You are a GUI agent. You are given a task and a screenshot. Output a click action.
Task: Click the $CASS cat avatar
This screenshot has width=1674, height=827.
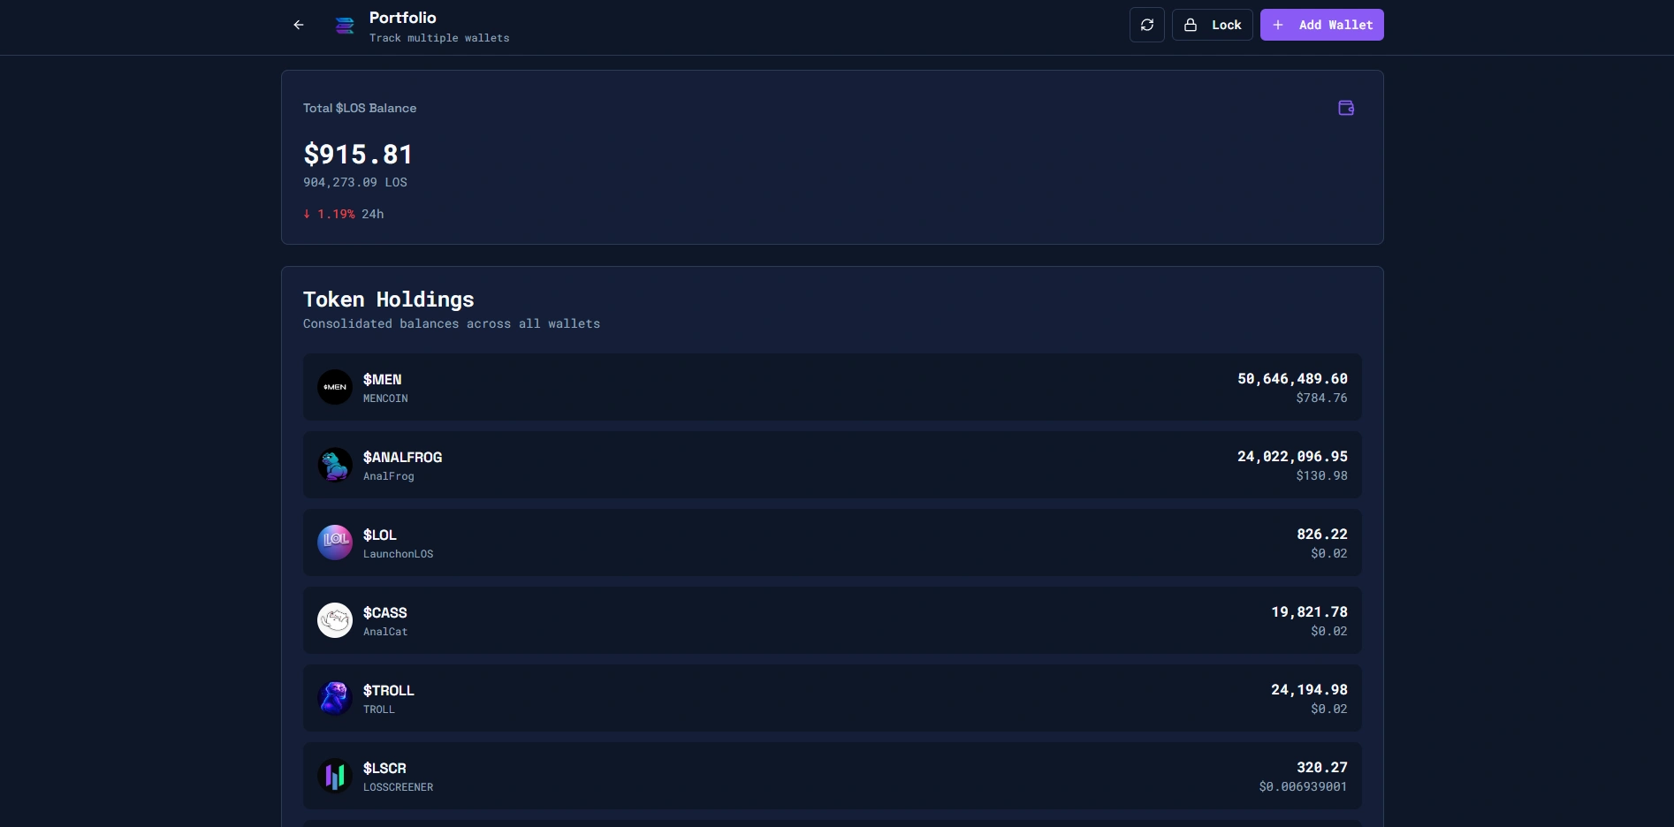point(335,620)
